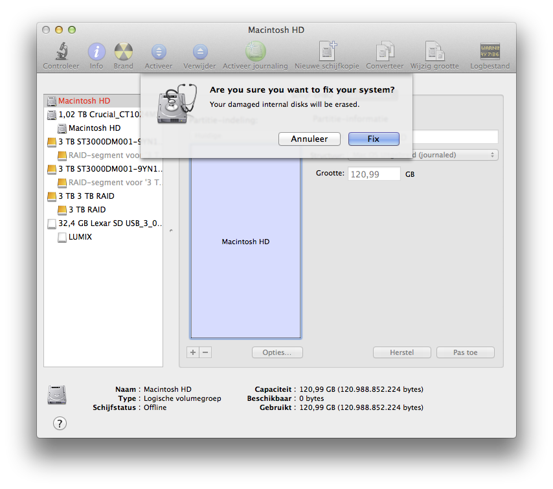The image size is (553, 489).
Task: Click the Nieuwe schijfkopie icon
Action: (x=328, y=51)
